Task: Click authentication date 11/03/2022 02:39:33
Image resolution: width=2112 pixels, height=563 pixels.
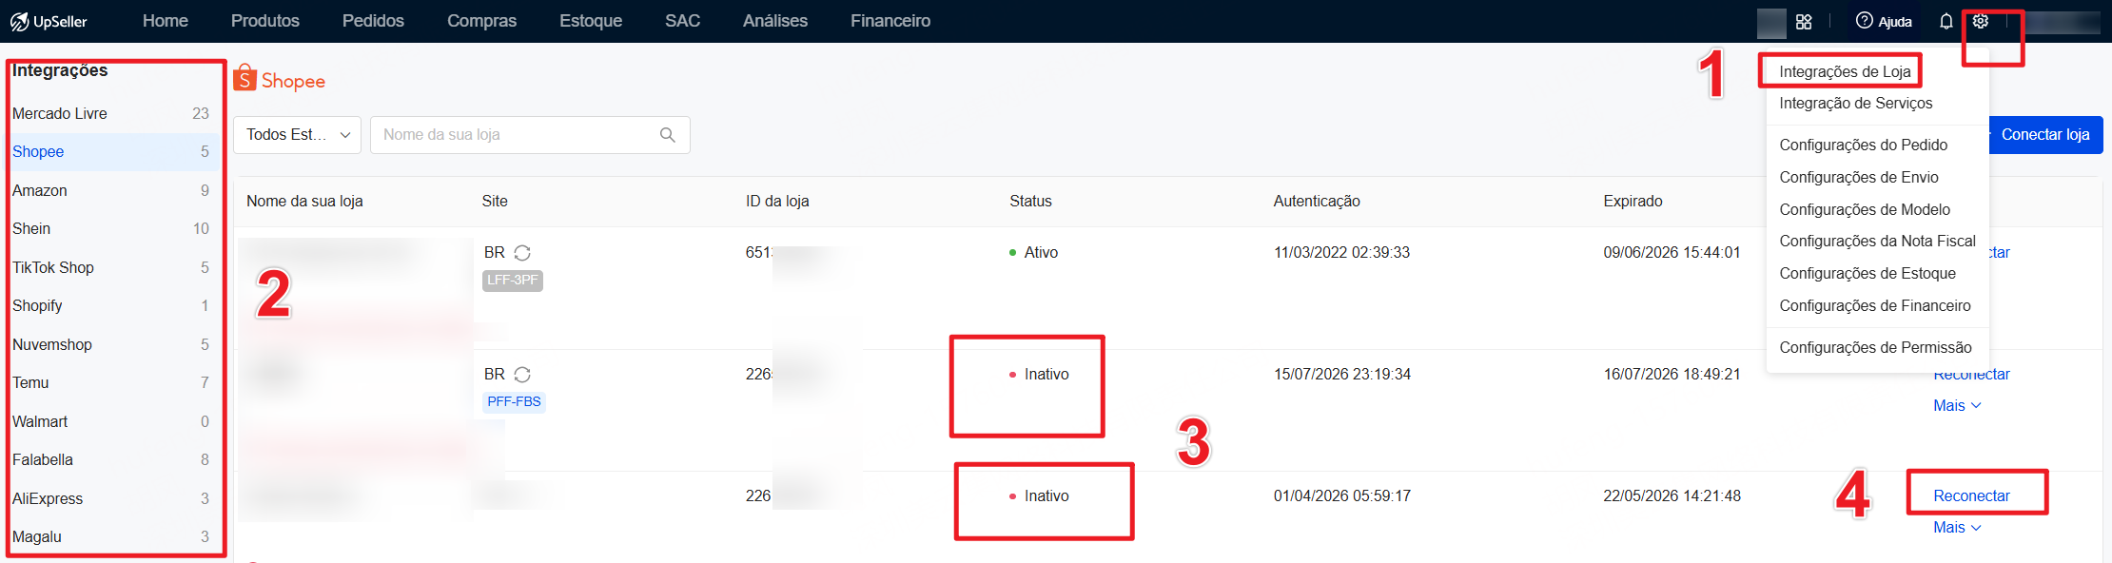Action: click(x=1341, y=253)
